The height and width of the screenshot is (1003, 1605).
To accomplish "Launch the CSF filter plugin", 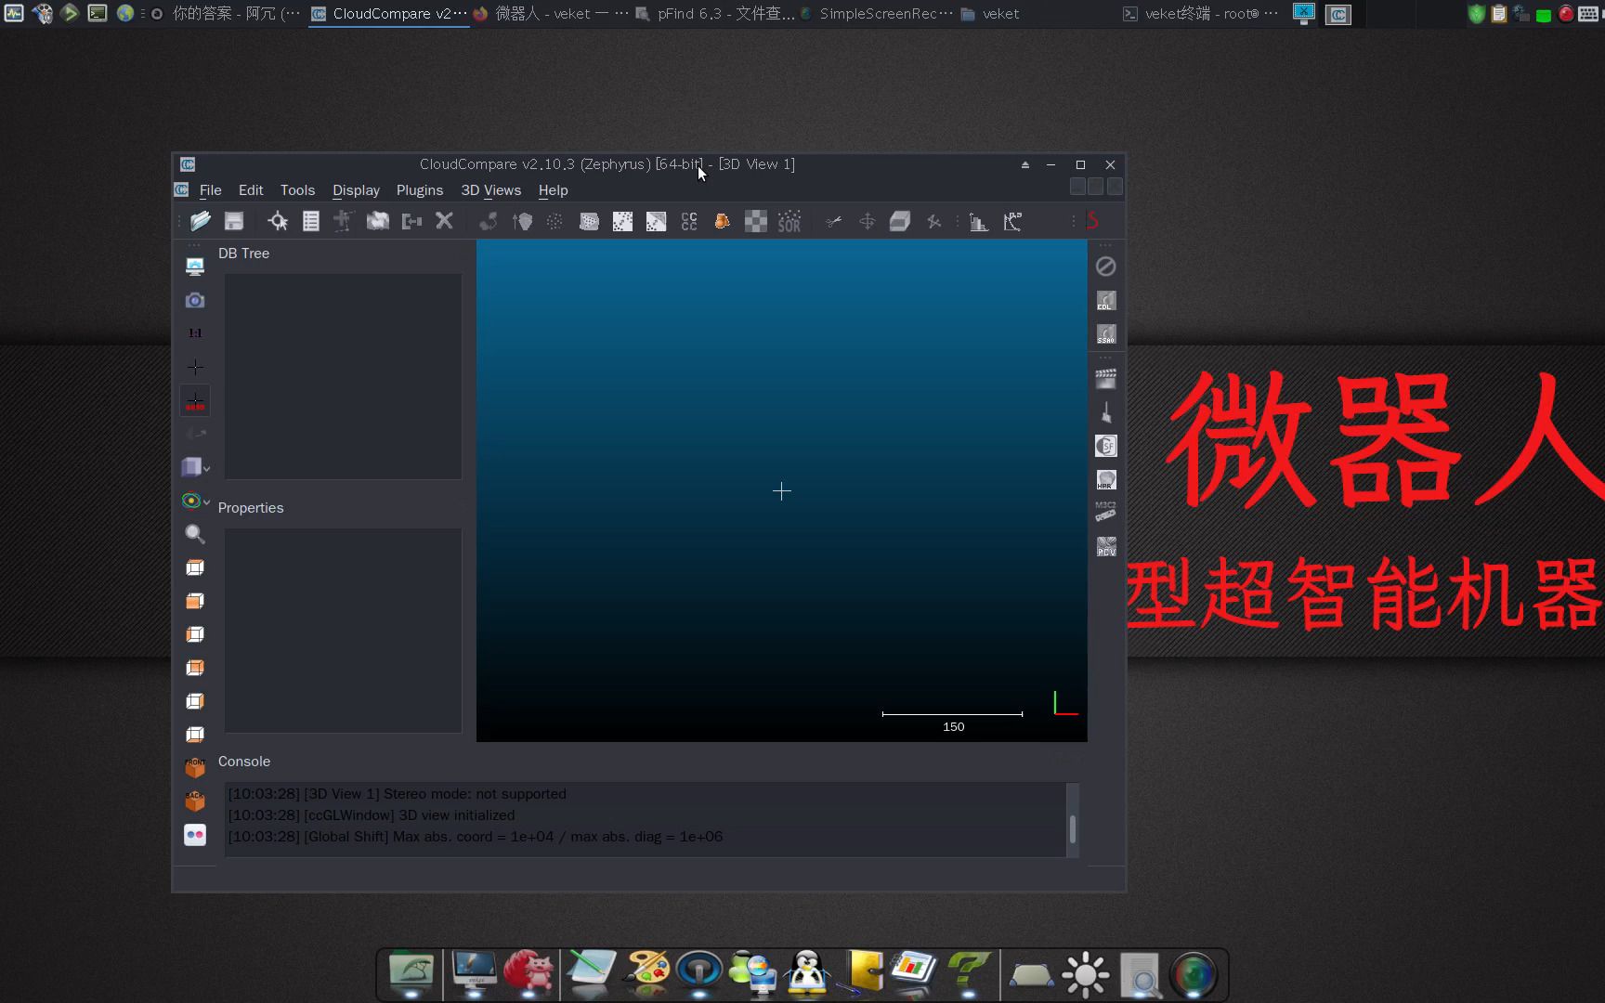I will coord(1105,446).
